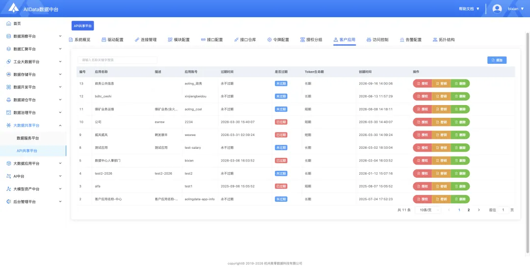530x269 pixels.
Task: Click 删除 for 煤矿业务运维 row
Action: pos(460,109)
